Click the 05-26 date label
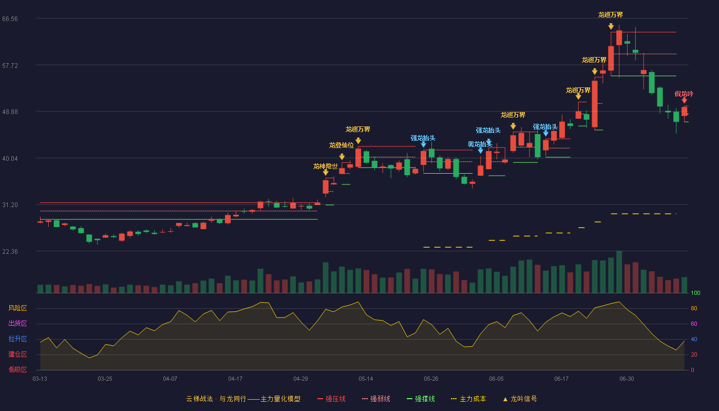 (431, 379)
